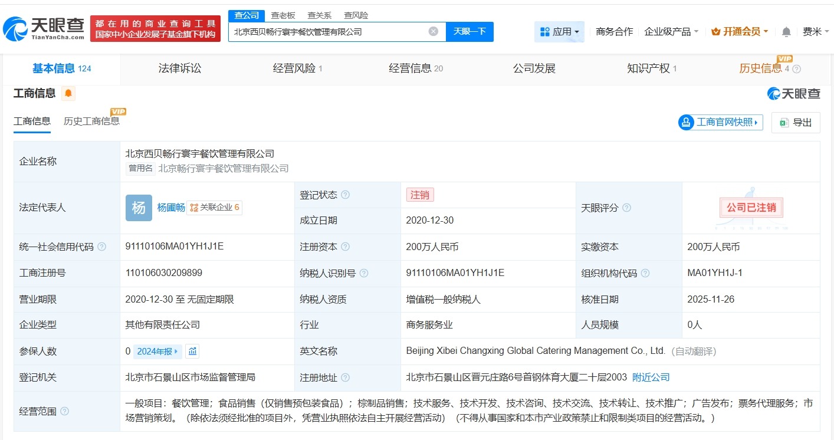Screen dimensions: 834x440
Task: Click the company name search input field
Action: point(327,32)
